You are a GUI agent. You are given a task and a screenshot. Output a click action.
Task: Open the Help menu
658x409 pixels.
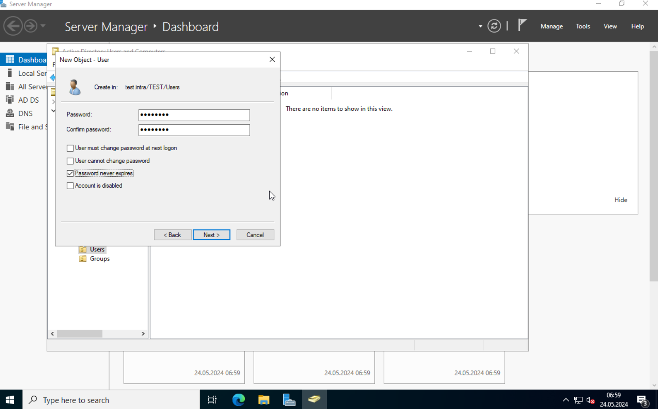[637, 26]
